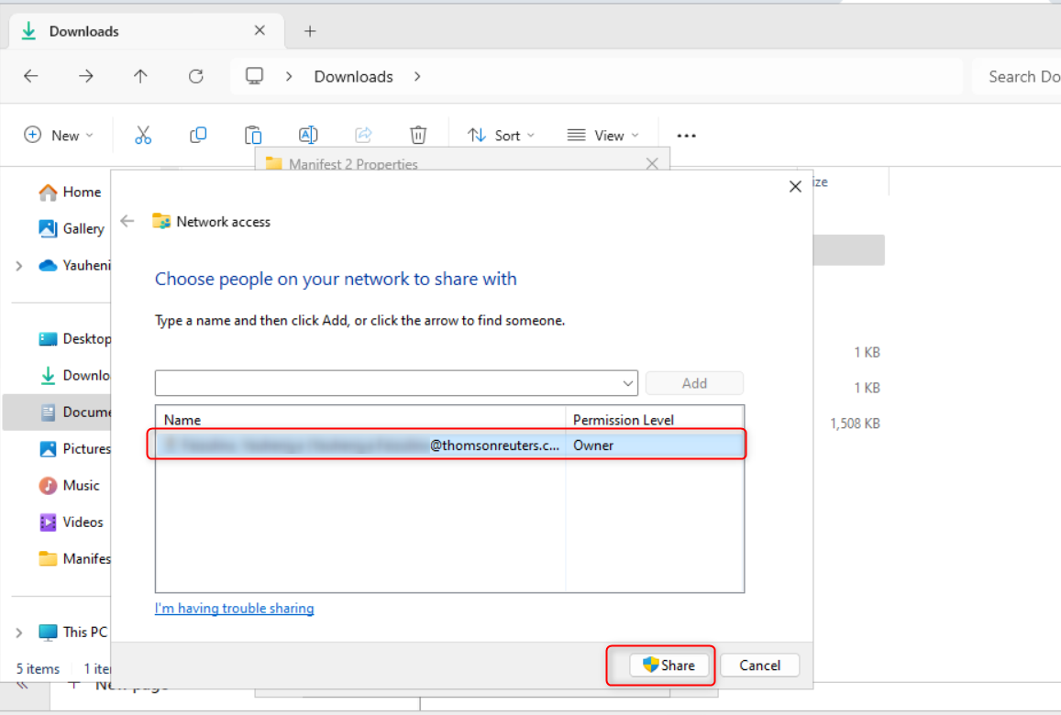Click the Copy icon in toolbar

tap(198, 136)
